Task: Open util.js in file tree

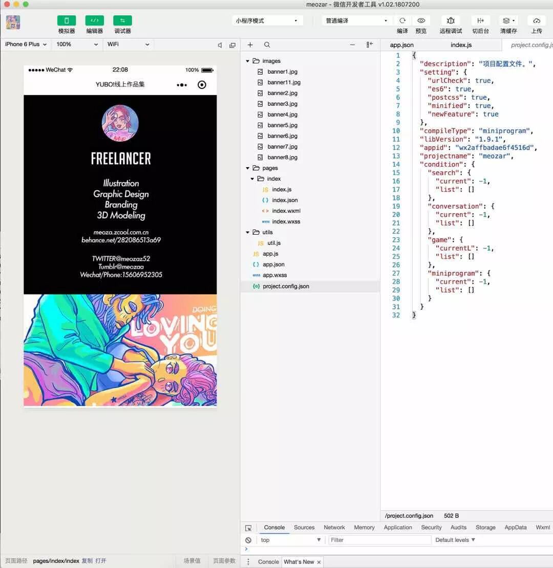Action: pos(274,243)
